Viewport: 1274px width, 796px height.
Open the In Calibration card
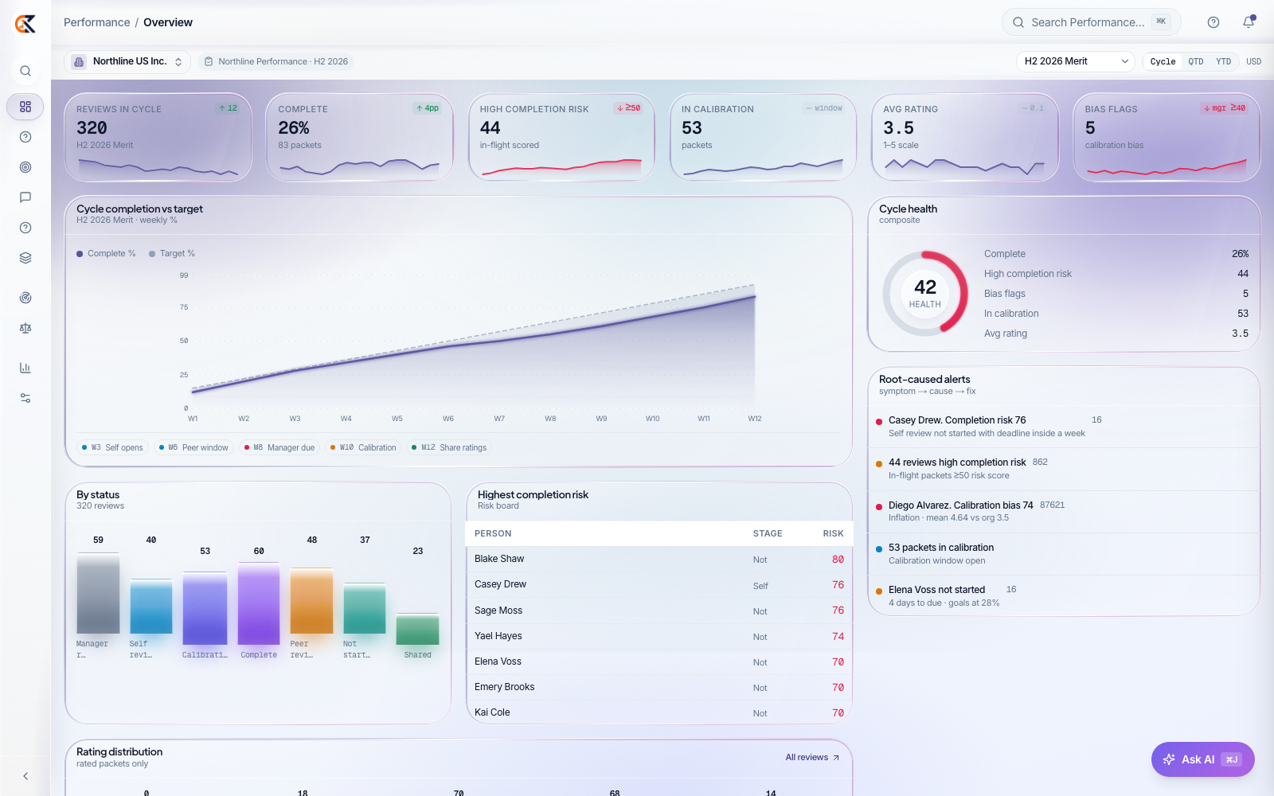pyautogui.click(x=763, y=138)
